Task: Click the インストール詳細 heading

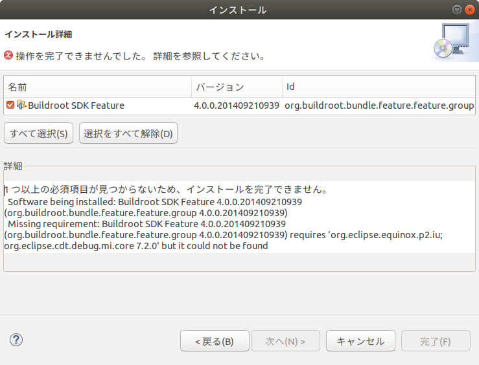Action: (x=38, y=34)
